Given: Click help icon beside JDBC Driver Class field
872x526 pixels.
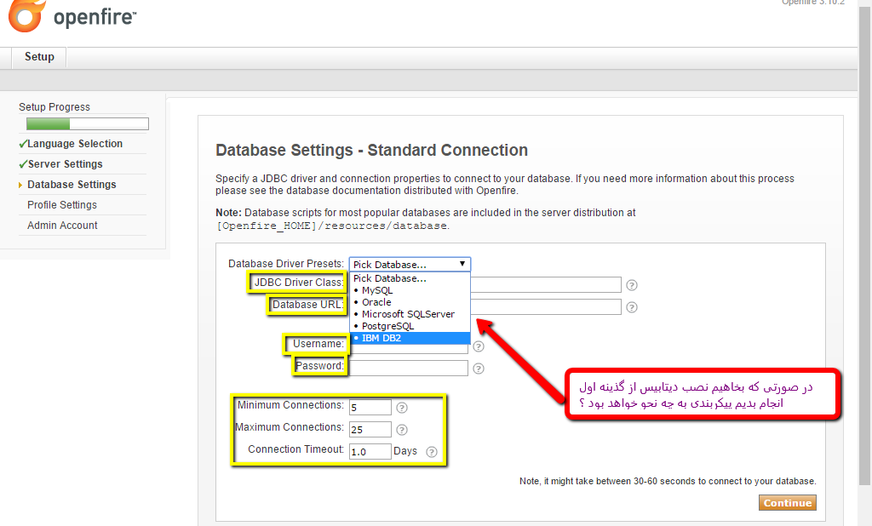Looking at the screenshot, I should click(632, 285).
